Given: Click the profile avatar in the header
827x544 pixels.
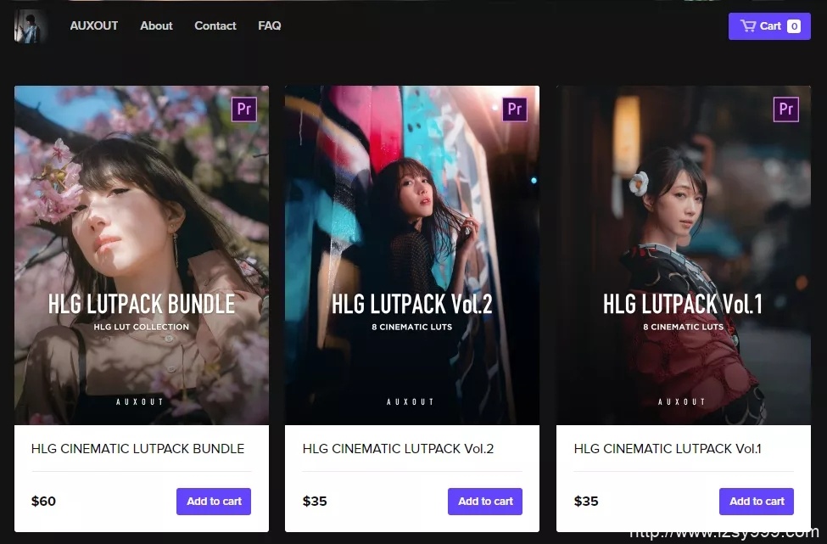Looking at the screenshot, I should pyautogui.click(x=30, y=25).
